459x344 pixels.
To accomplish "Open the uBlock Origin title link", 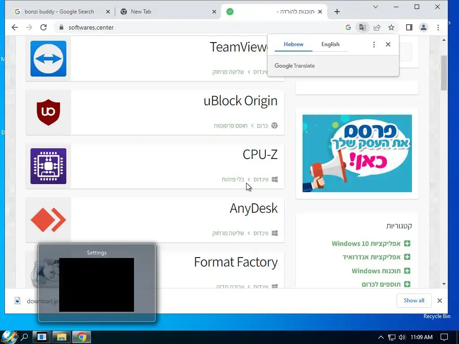I will tap(241, 101).
